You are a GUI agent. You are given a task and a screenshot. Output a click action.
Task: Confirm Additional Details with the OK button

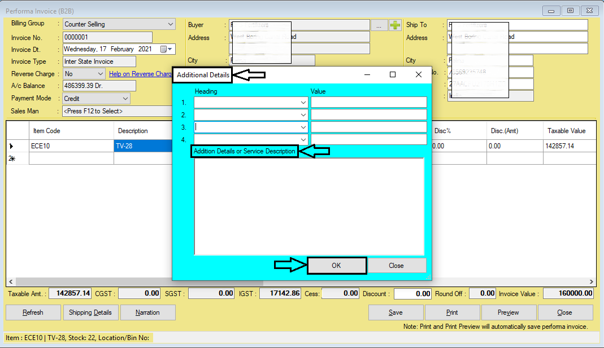337,265
